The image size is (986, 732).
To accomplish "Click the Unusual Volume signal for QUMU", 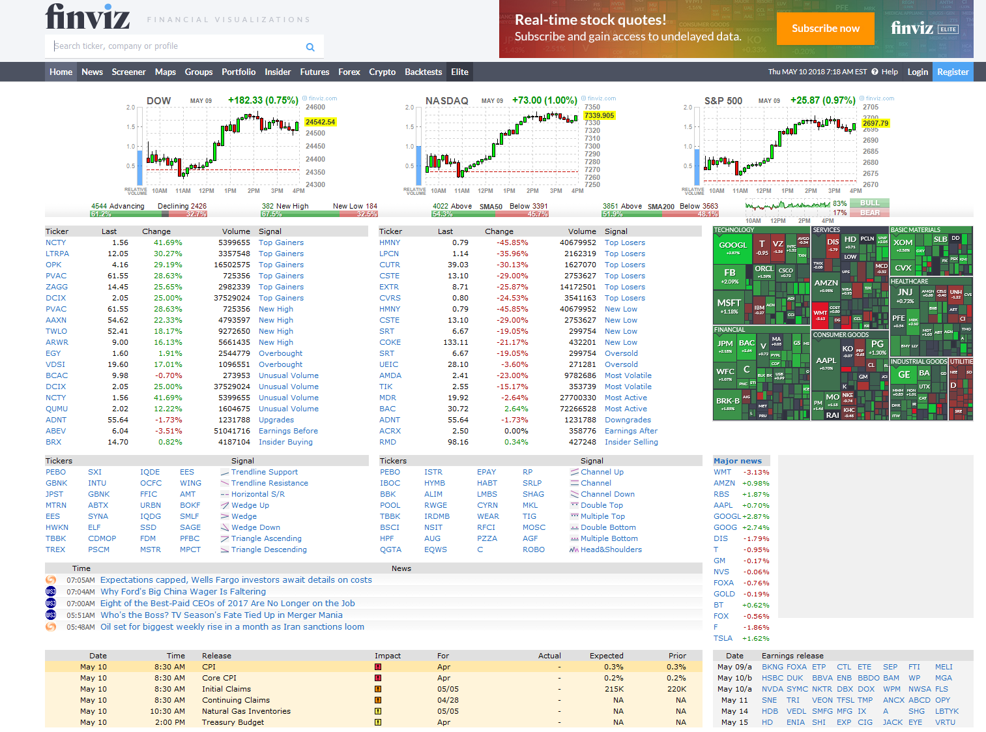I will click(289, 409).
